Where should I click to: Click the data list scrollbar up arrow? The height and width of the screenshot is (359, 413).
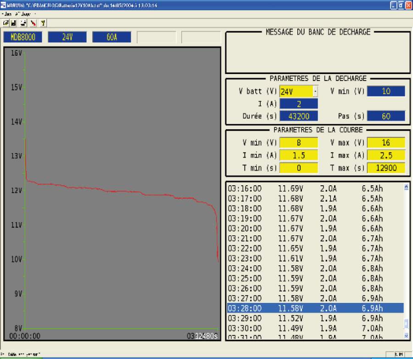click(406, 187)
